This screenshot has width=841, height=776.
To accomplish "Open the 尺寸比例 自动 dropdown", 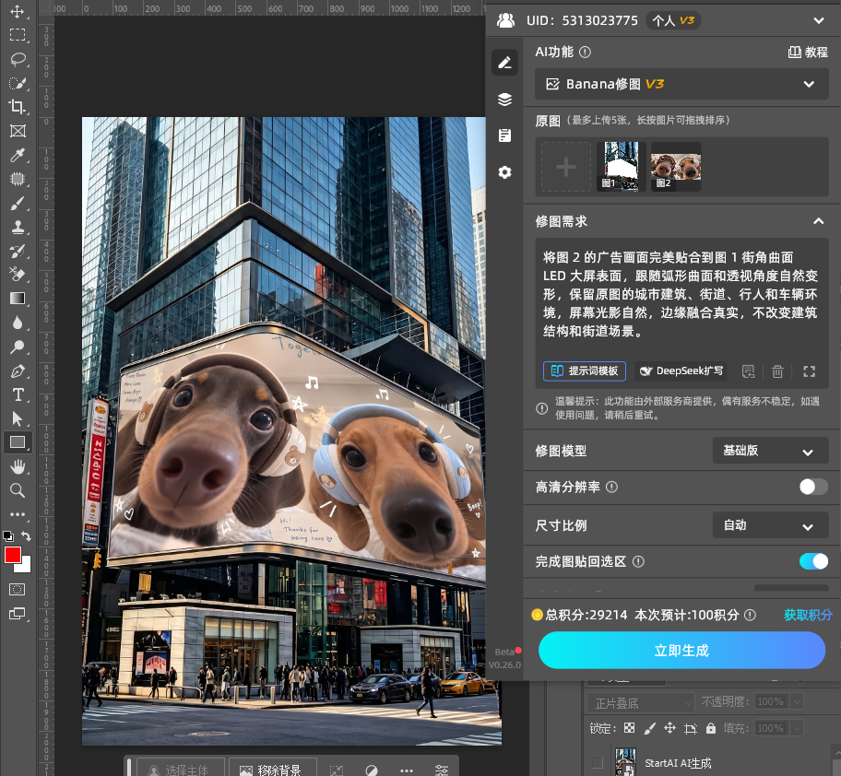I will click(x=770, y=525).
